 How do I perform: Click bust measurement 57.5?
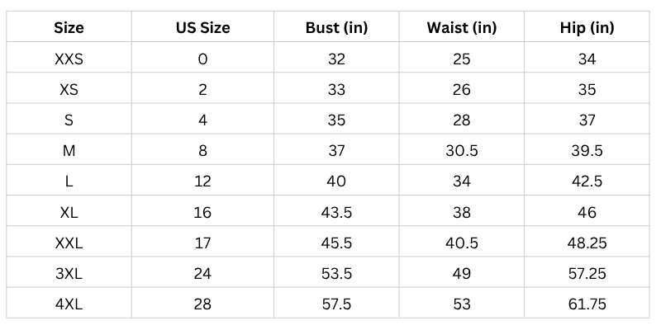point(336,304)
